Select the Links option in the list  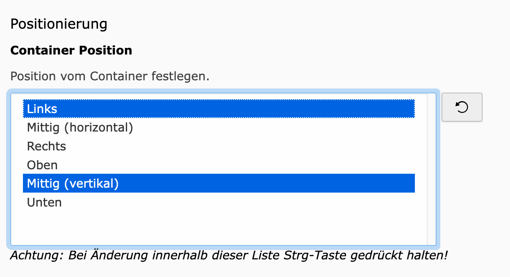point(42,109)
